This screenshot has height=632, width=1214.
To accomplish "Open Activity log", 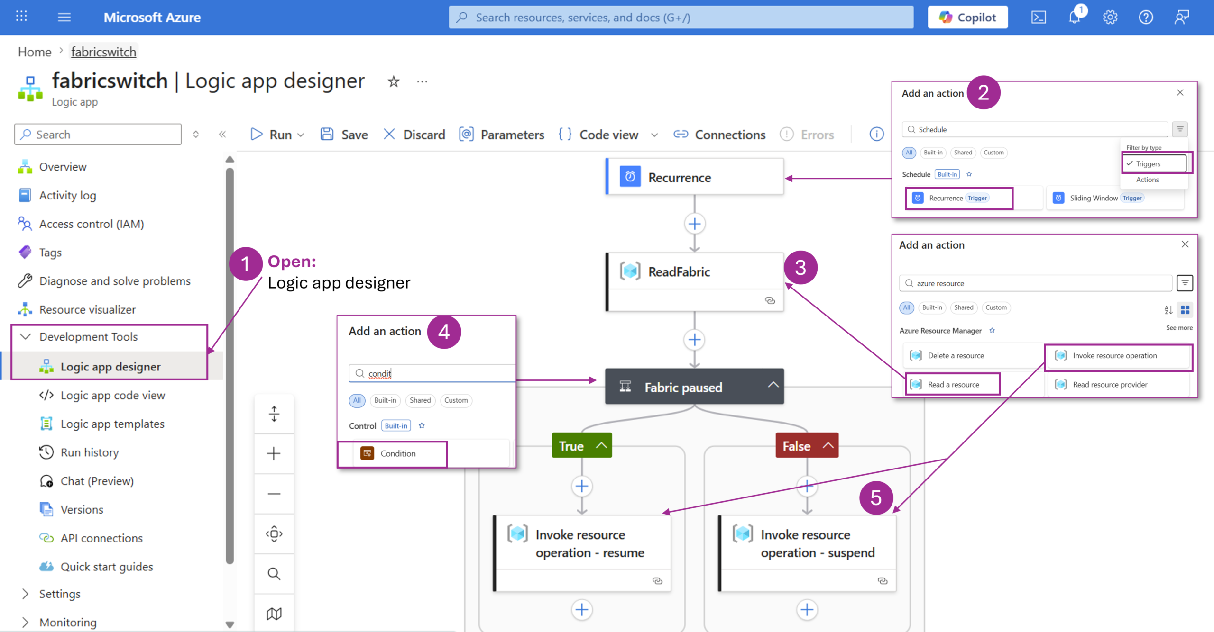I will click(67, 195).
